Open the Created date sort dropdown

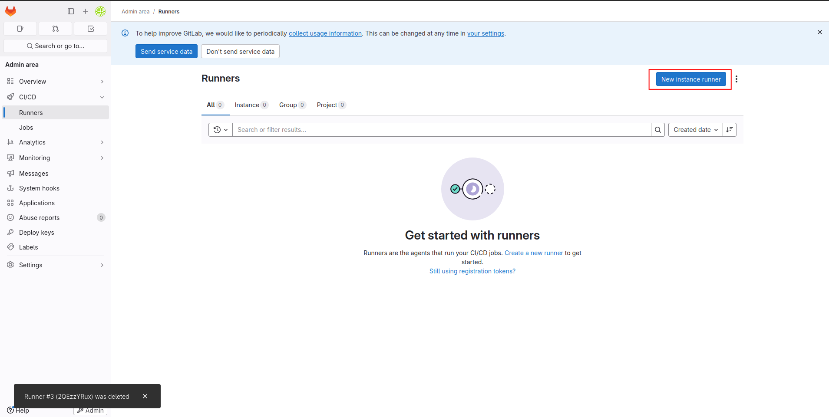tap(696, 130)
